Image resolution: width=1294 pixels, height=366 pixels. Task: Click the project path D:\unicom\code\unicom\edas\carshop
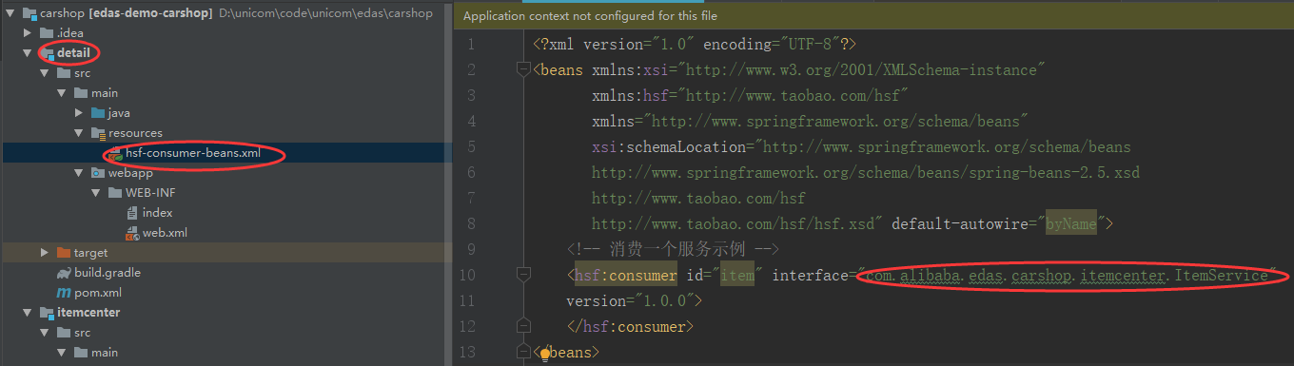(x=325, y=13)
